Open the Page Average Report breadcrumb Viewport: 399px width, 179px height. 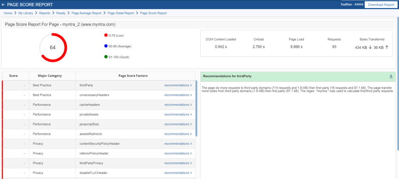pos(87,13)
